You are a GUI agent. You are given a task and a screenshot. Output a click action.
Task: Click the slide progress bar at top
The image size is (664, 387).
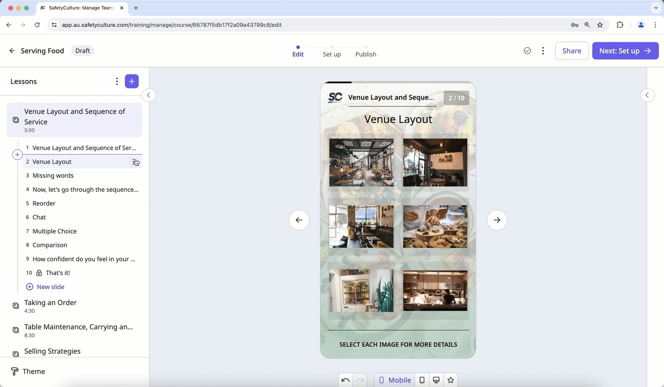click(398, 82)
